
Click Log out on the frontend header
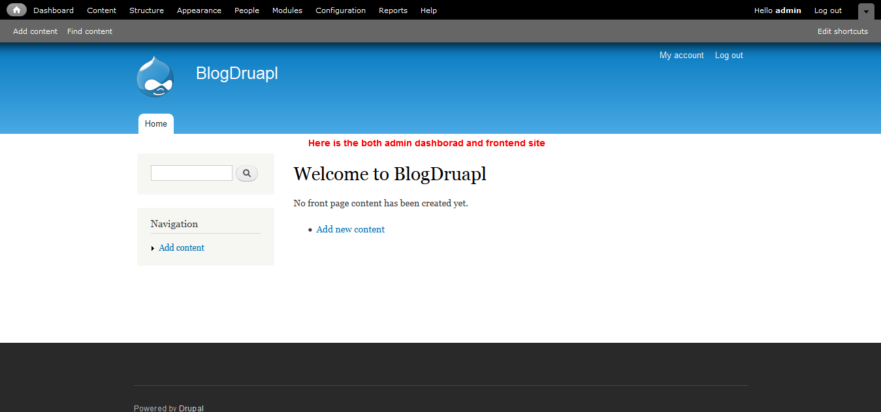click(x=728, y=55)
